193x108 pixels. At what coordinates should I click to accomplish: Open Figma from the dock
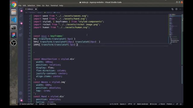(x=14, y=35)
